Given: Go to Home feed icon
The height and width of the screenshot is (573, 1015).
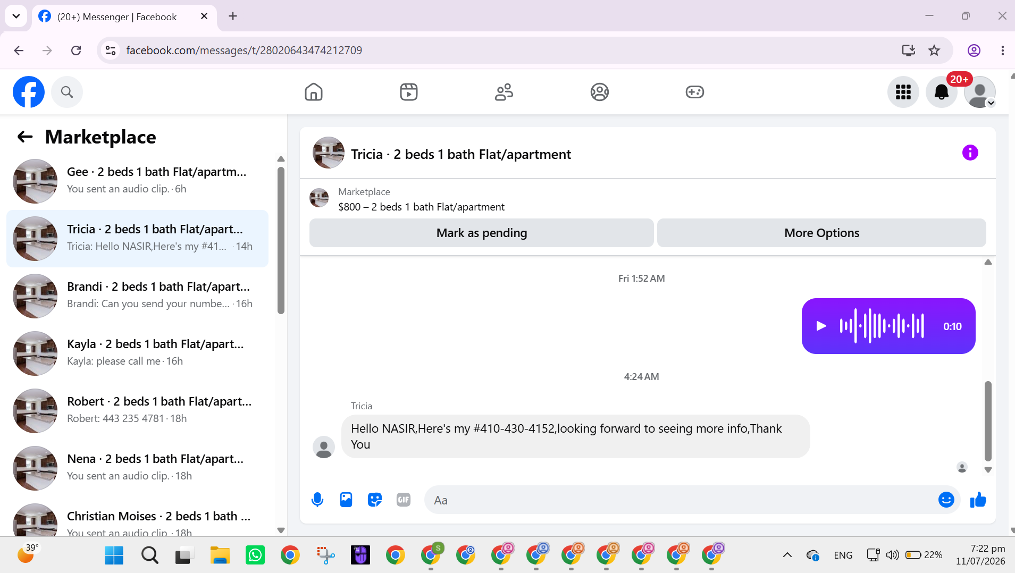Looking at the screenshot, I should pyautogui.click(x=314, y=92).
